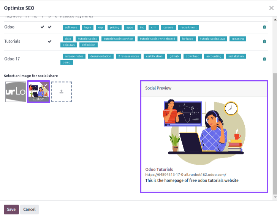
Task: Add related keyword 'meaning'
Action: click(238, 39)
